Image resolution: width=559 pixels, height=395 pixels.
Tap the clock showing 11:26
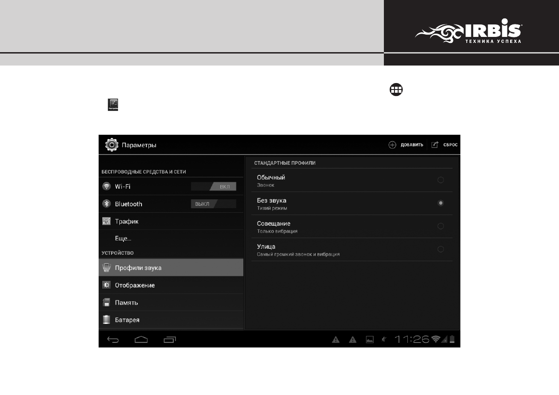coord(412,340)
